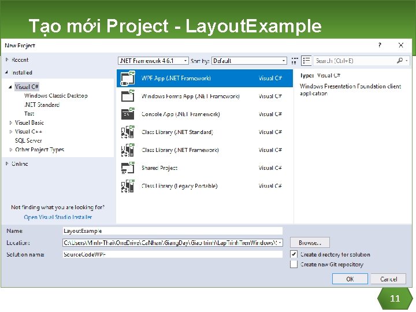This screenshot has height=312, width=416.
Task: Toggle Create directory for solution checkbox
Action: pyautogui.click(x=294, y=254)
